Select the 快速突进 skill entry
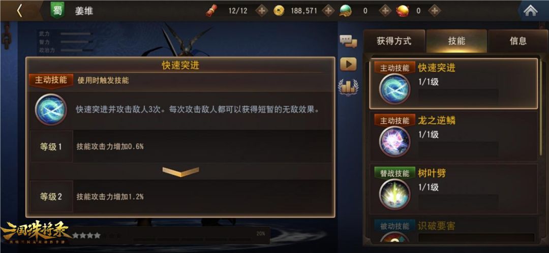The image size is (549, 253). point(453,84)
